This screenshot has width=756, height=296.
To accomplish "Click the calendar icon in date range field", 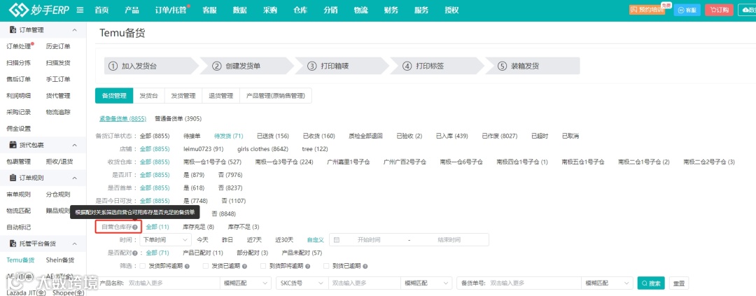I will [x=337, y=239].
